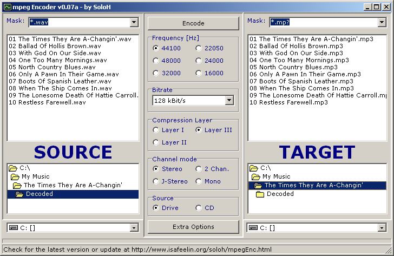
Task: Select 04 One Too Many Mornings.wav
Action: [x=58, y=60]
